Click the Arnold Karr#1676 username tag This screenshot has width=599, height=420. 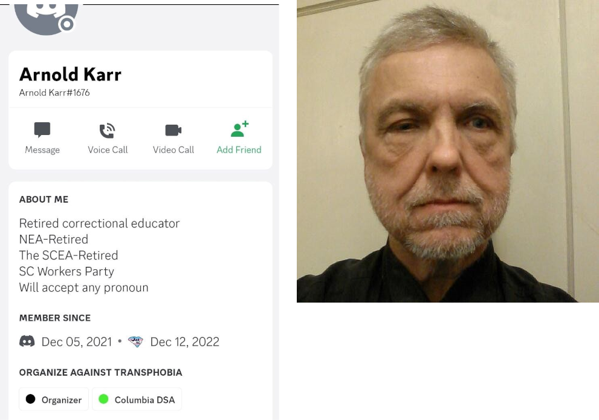54,93
